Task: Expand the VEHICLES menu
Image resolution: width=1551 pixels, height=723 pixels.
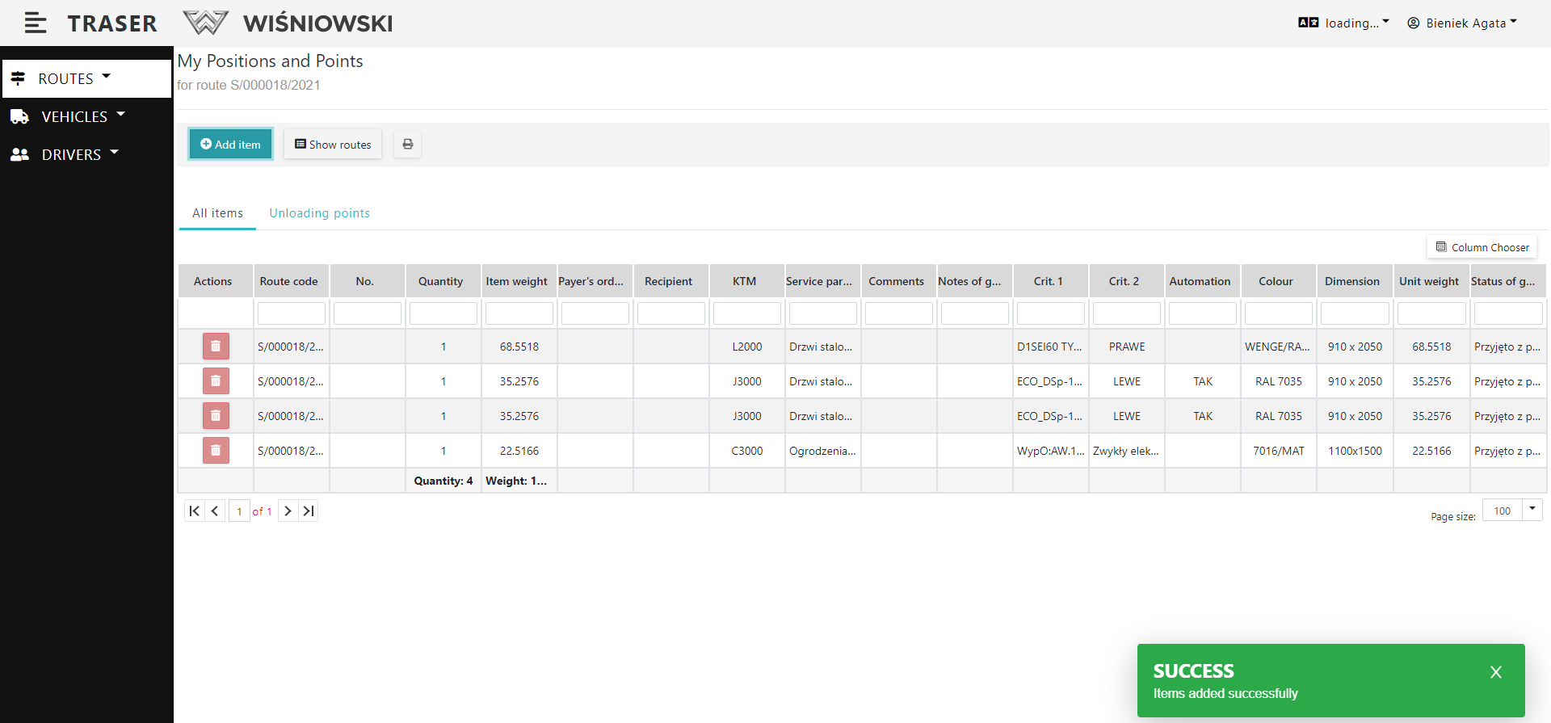Action: click(82, 117)
